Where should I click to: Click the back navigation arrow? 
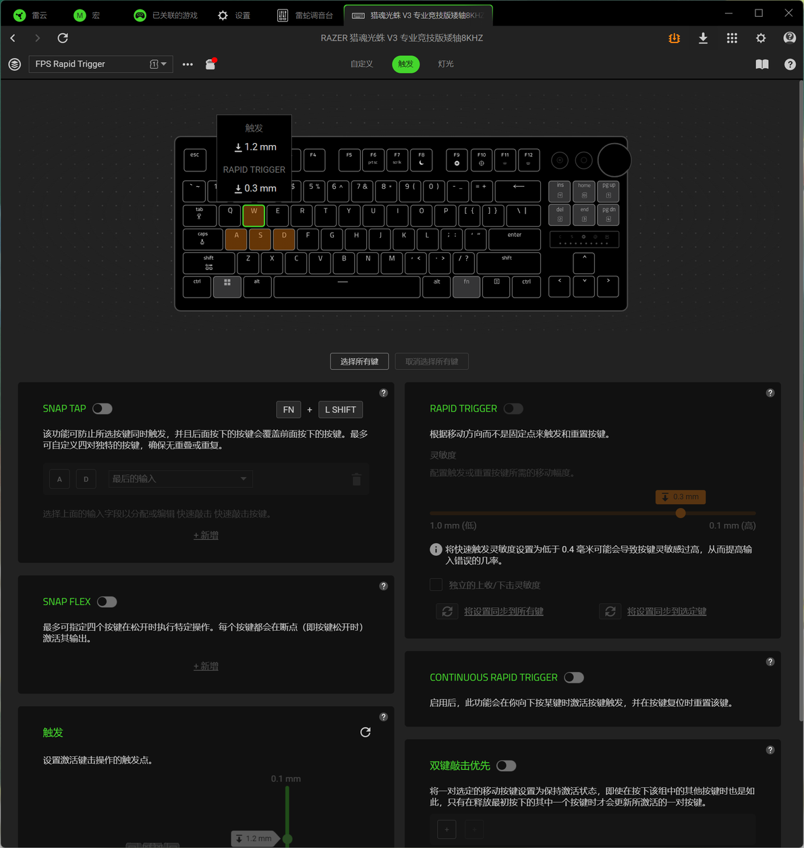[13, 38]
